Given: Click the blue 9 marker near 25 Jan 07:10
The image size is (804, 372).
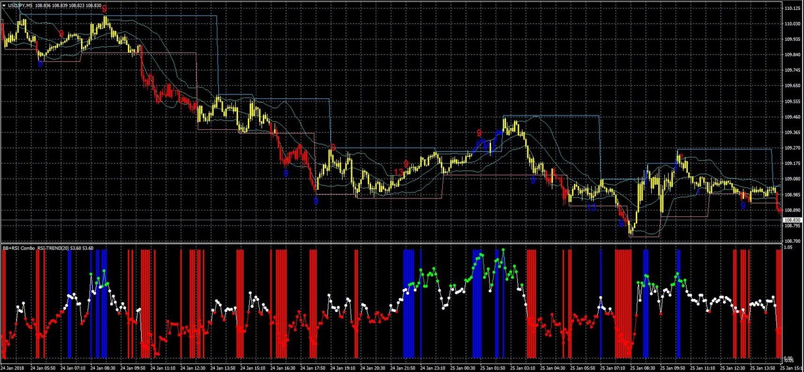Looking at the screenshot, I should click(x=621, y=224).
